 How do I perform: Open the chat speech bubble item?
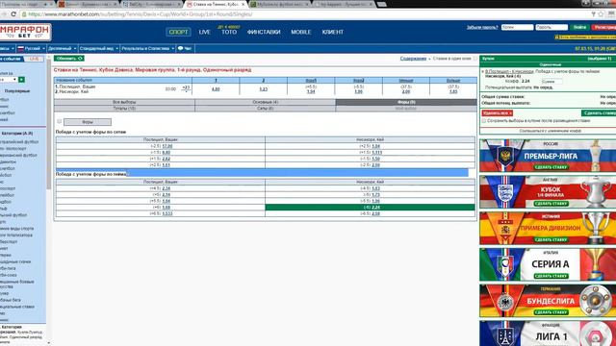coord(185,49)
